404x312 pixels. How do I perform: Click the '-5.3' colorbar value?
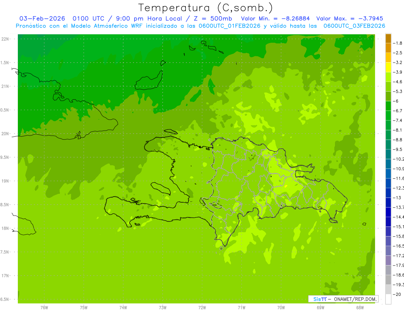click(x=398, y=92)
